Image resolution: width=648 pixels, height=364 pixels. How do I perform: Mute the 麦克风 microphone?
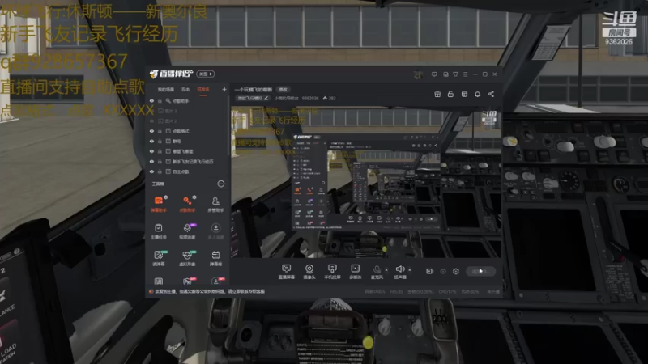point(377,272)
